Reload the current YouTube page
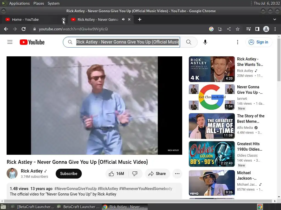The height and width of the screenshot is (210, 281). click(x=24, y=29)
